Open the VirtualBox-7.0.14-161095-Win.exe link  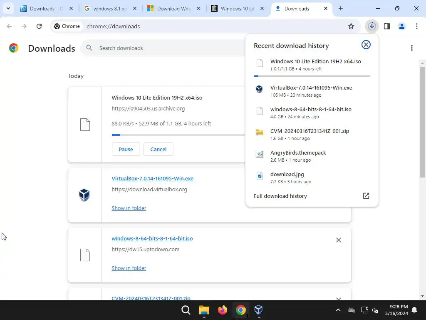pyautogui.click(x=152, y=178)
